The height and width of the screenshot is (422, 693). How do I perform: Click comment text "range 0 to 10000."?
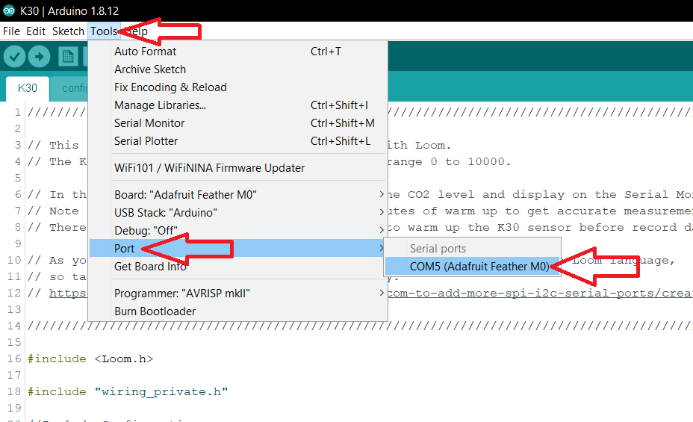click(449, 162)
